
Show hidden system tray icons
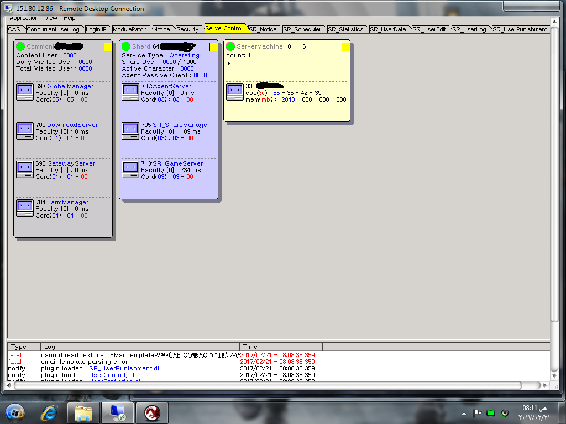click(x=464, y=414)
